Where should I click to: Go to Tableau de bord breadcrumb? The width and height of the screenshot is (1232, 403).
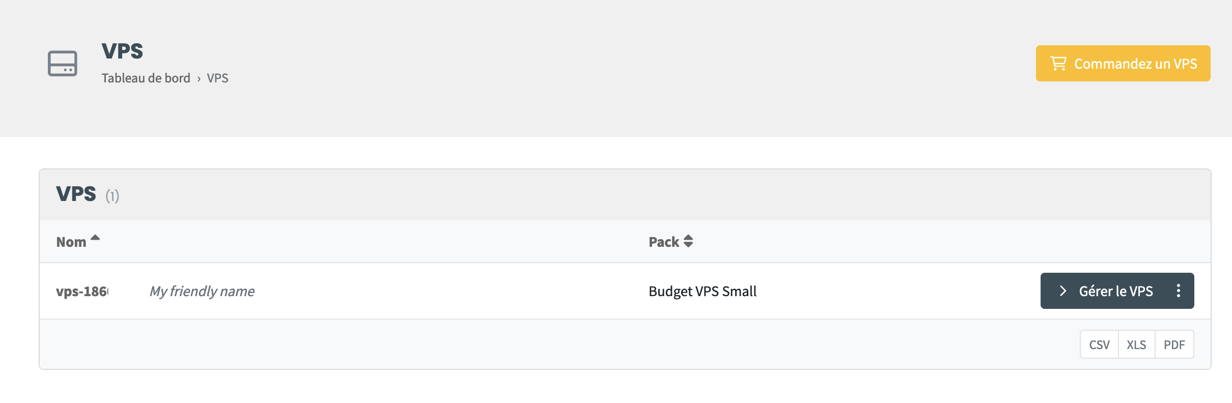146,78
